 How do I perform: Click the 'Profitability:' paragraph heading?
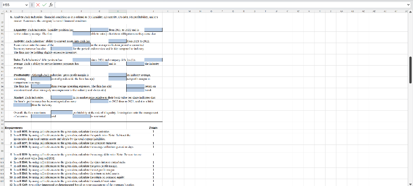[x=22, y=75]
